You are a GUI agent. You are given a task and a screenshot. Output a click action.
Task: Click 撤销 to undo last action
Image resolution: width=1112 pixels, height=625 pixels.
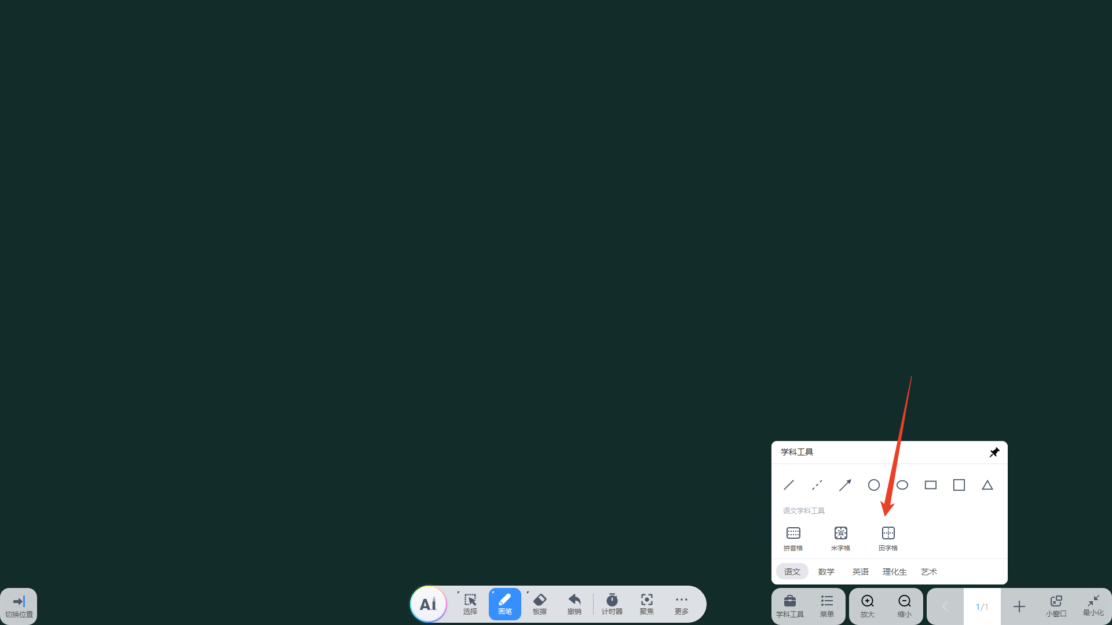tap(574, 604)
